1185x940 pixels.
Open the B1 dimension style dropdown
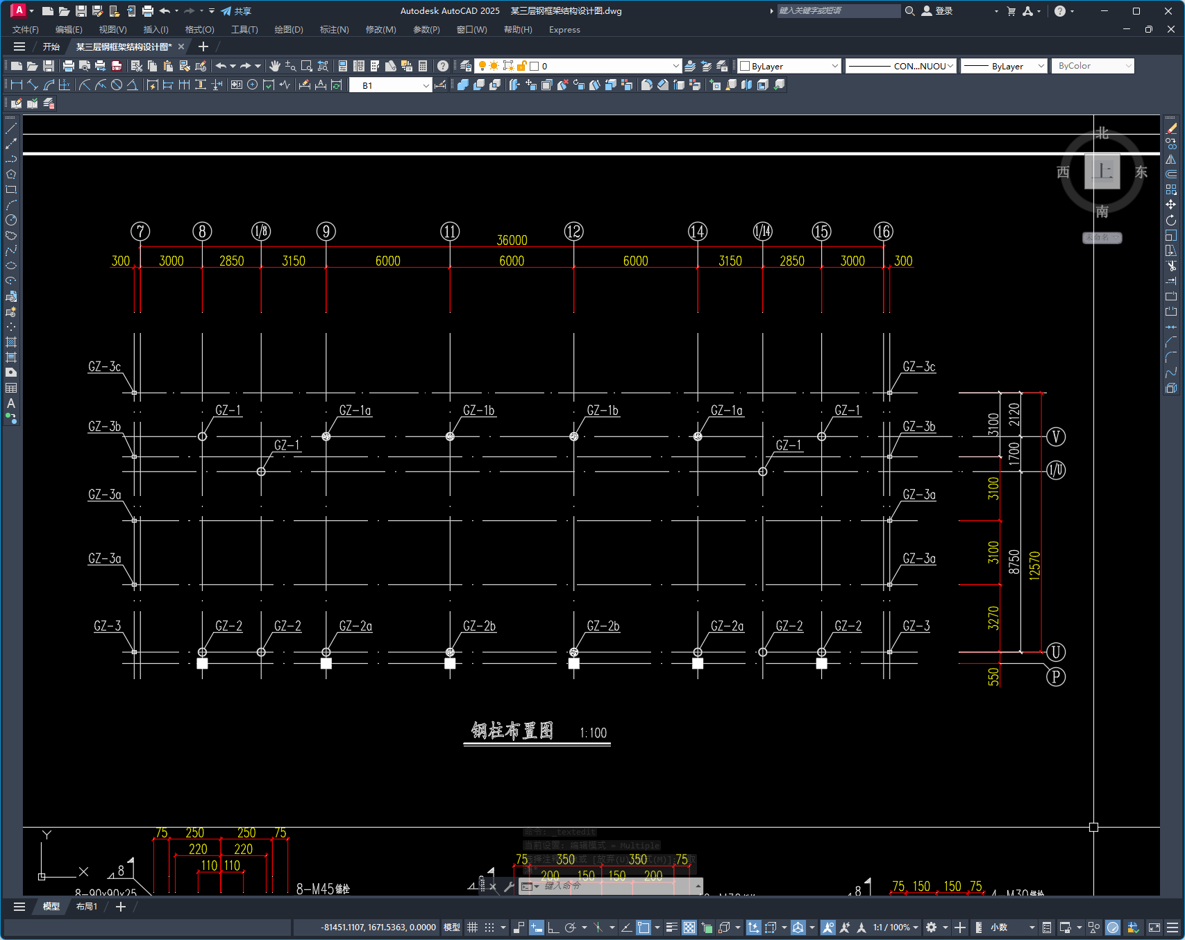point(390,85)
